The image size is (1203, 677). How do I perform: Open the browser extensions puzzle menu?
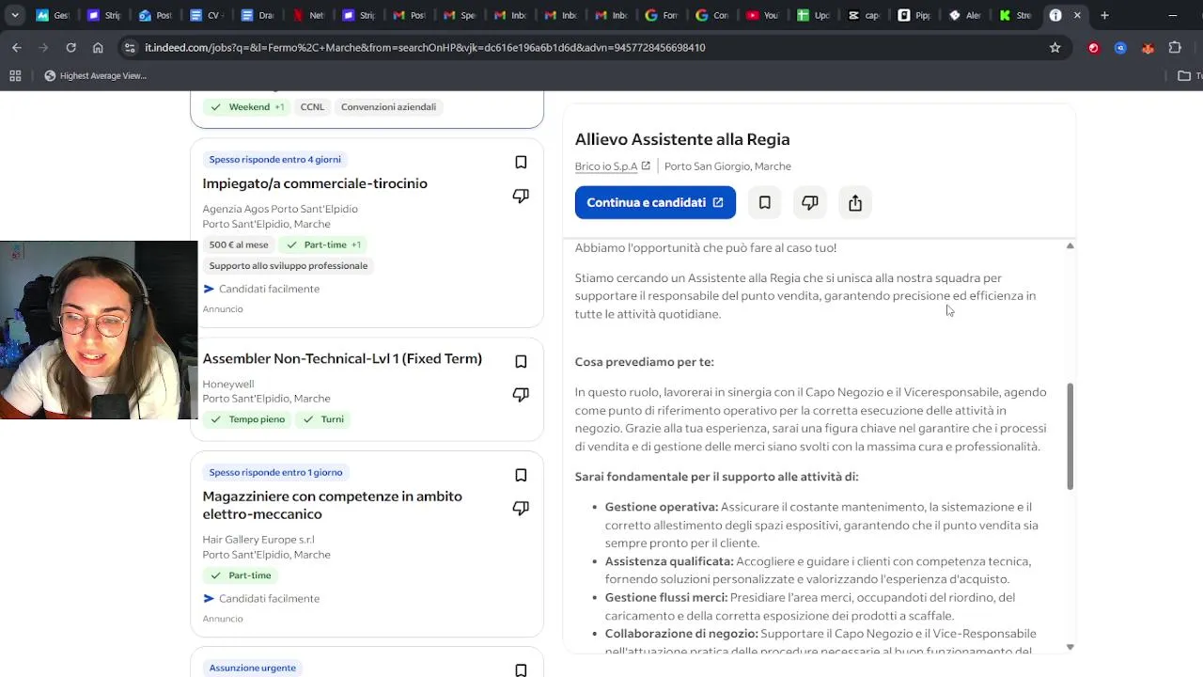1175,47
